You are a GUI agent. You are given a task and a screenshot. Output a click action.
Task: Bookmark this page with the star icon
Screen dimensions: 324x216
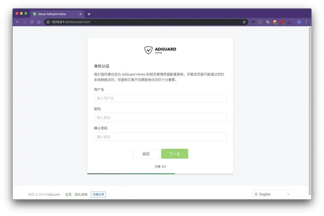coord(244,22)
